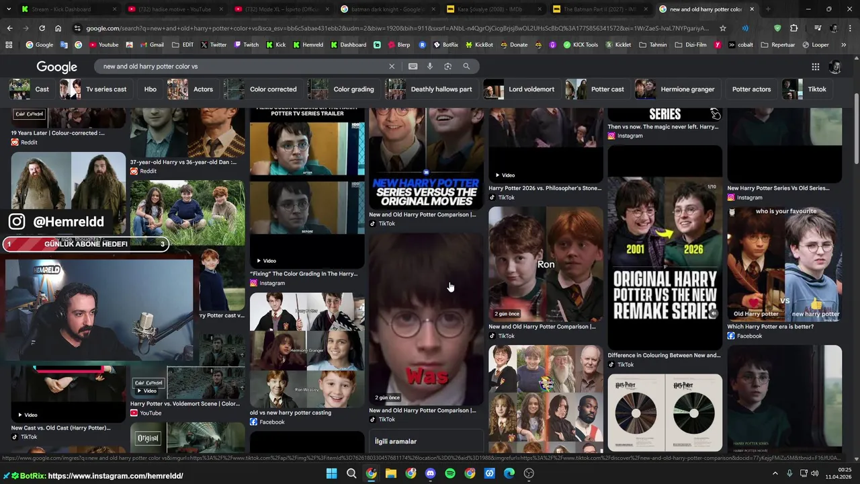Viewport: 860px width, 484px height.
Task: Open the Repertuar bookmark folder
Action: (778, 45)
